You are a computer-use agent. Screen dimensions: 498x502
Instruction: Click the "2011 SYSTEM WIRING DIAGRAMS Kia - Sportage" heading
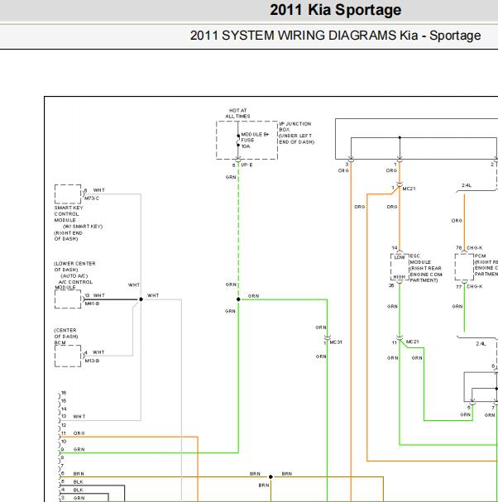click(335, 36)
